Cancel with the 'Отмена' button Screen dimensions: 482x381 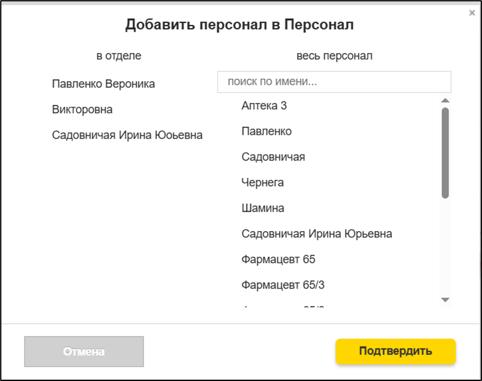[x=84, y=352]
